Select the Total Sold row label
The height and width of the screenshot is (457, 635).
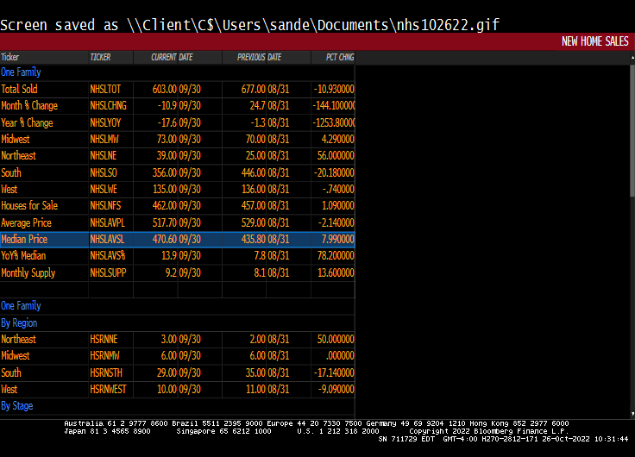tap(20, 89)
